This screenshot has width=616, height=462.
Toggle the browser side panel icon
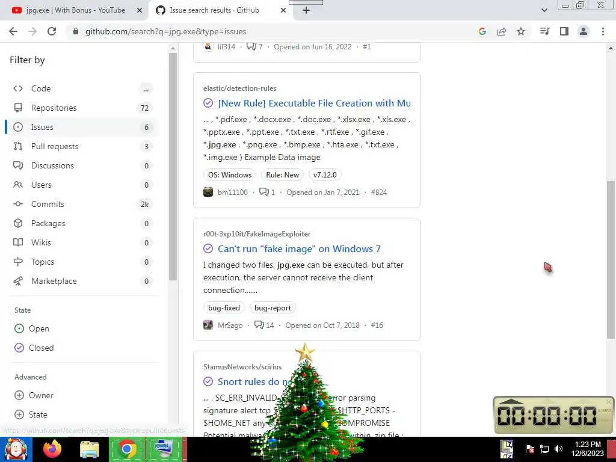[x=564, y=31]
